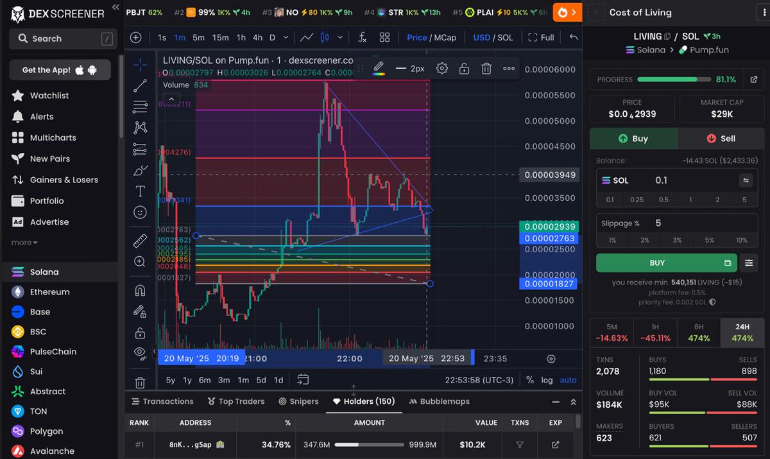Enter Full screen chart mode
770x459 pixels.
point(541,37)
